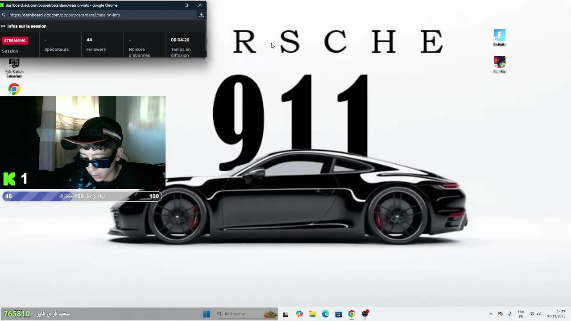Open File Explorer from taskbar

click(312, 314)
